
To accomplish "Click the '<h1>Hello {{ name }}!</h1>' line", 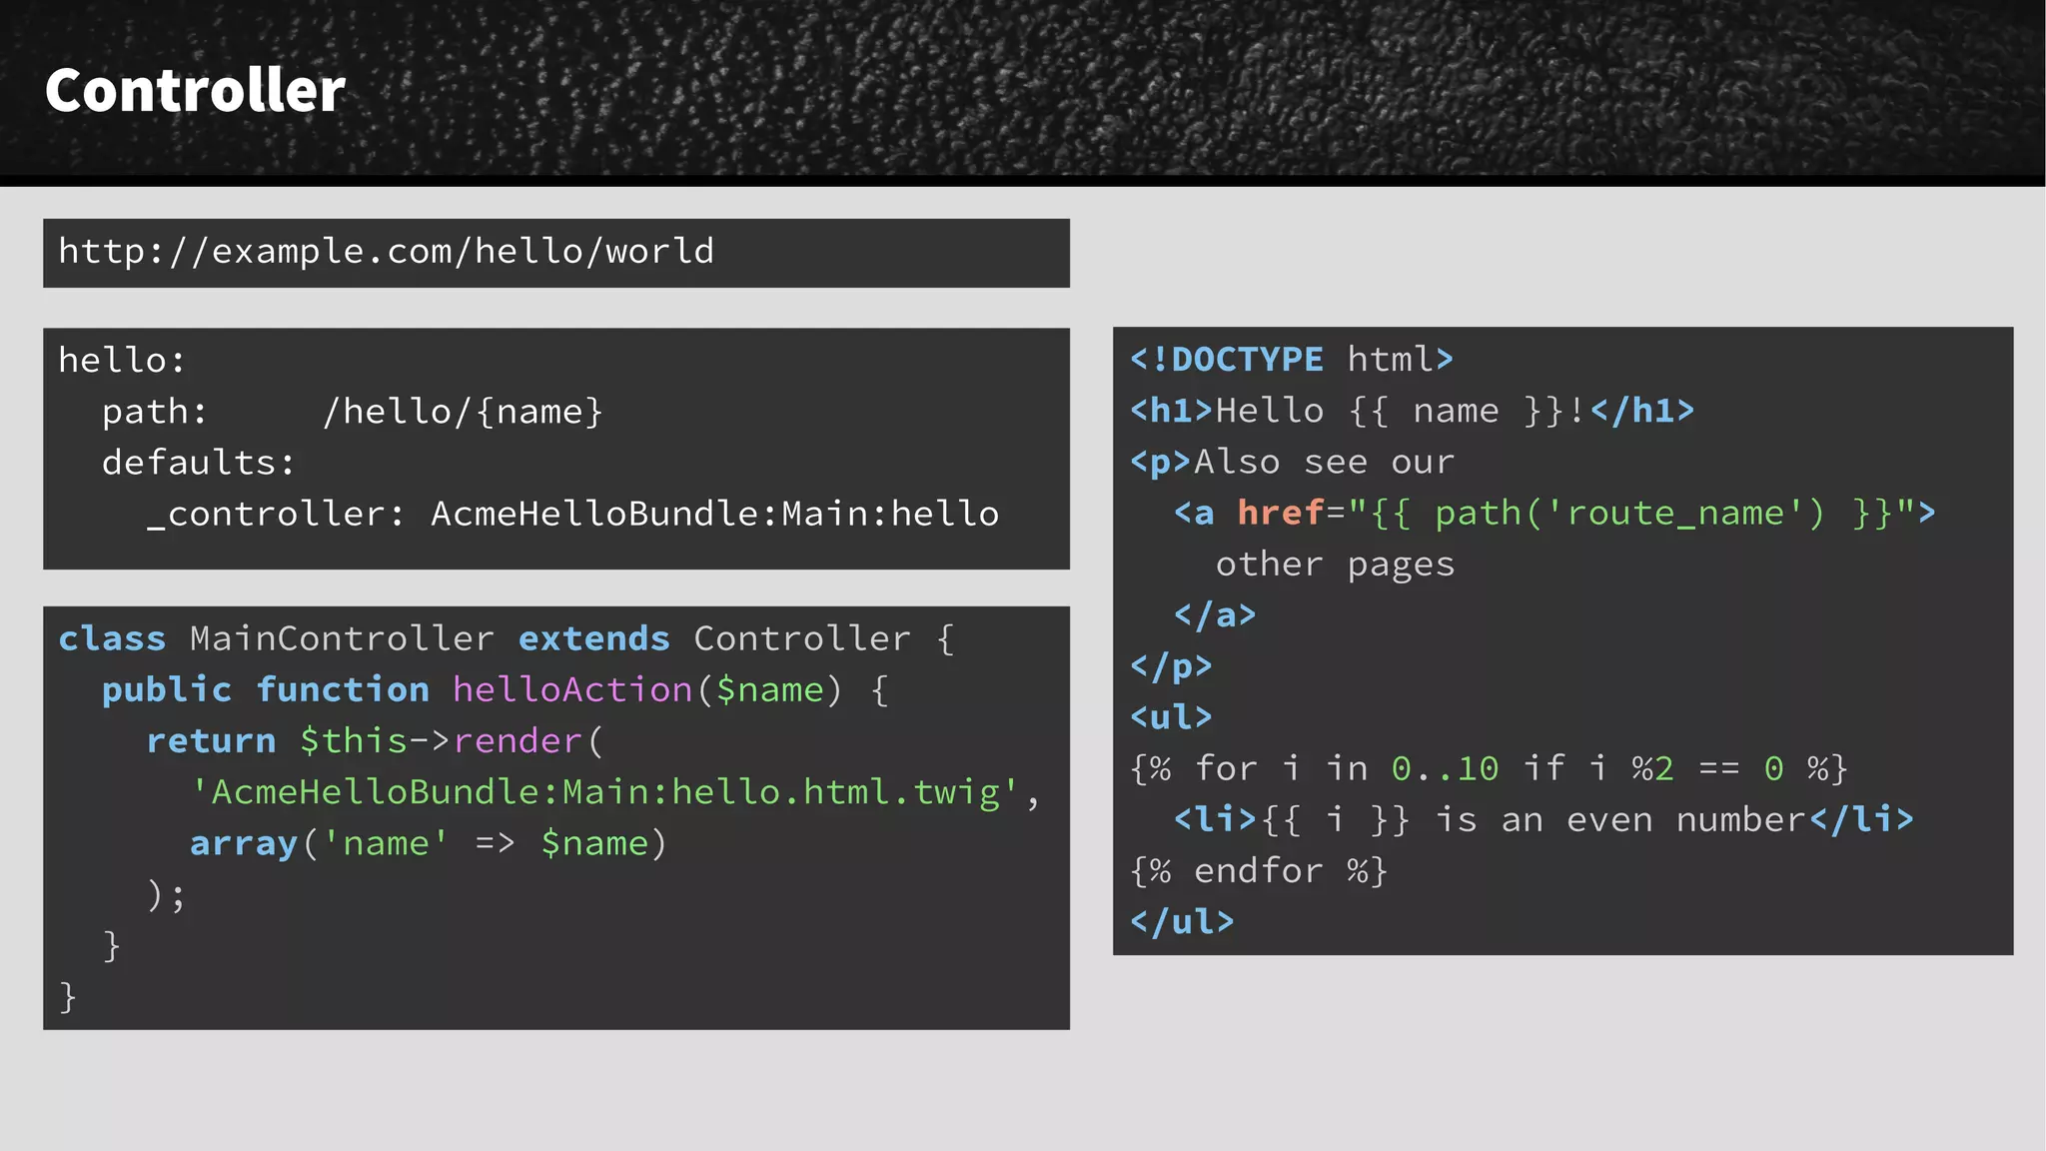I will pos(1413,411).
